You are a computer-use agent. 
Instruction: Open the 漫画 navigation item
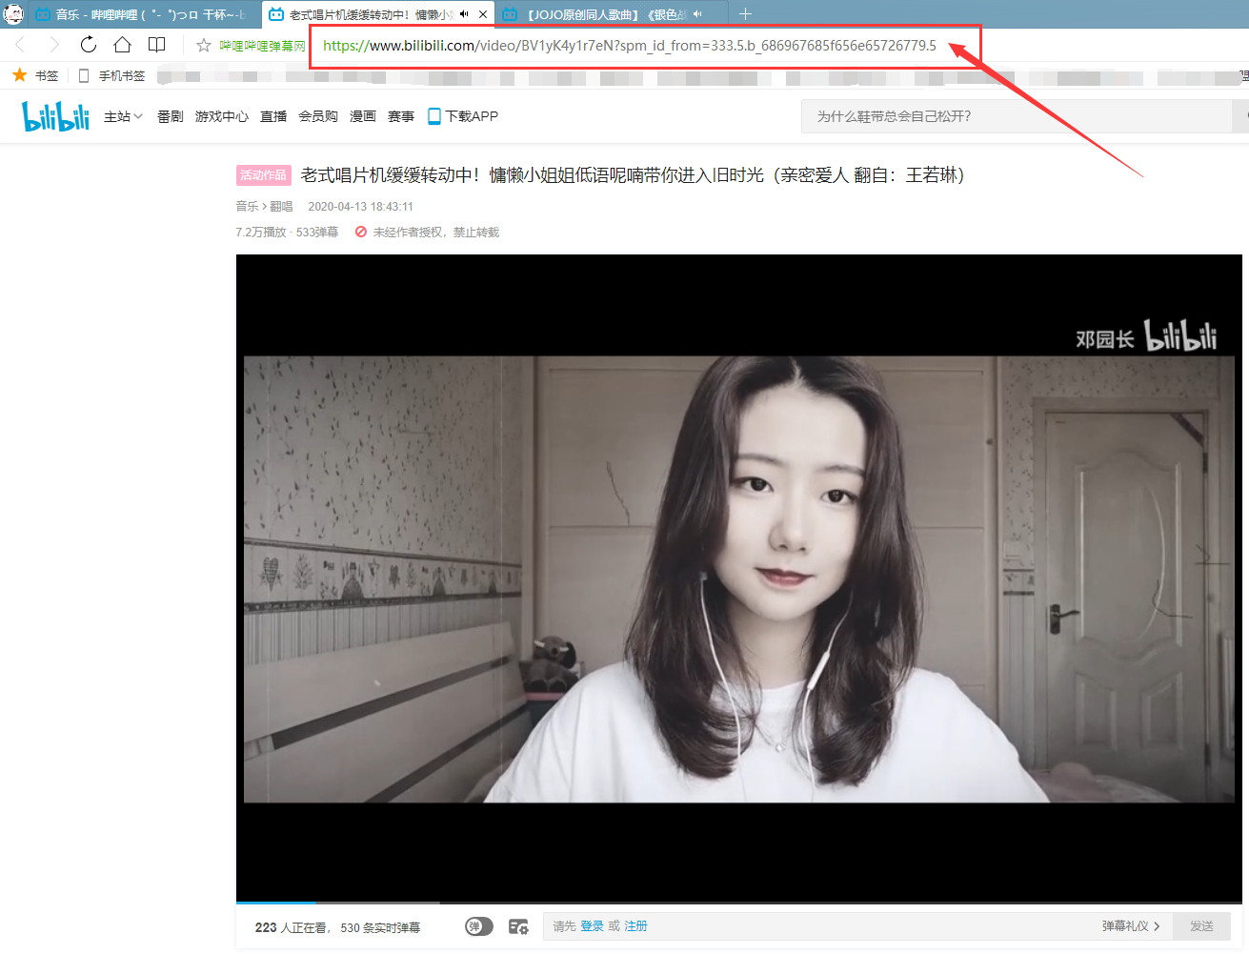pos(363,116)
